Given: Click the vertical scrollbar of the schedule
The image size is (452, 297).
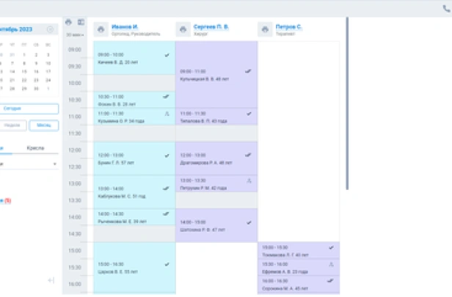Looking at the screenshot, I should tap(346, 103).
